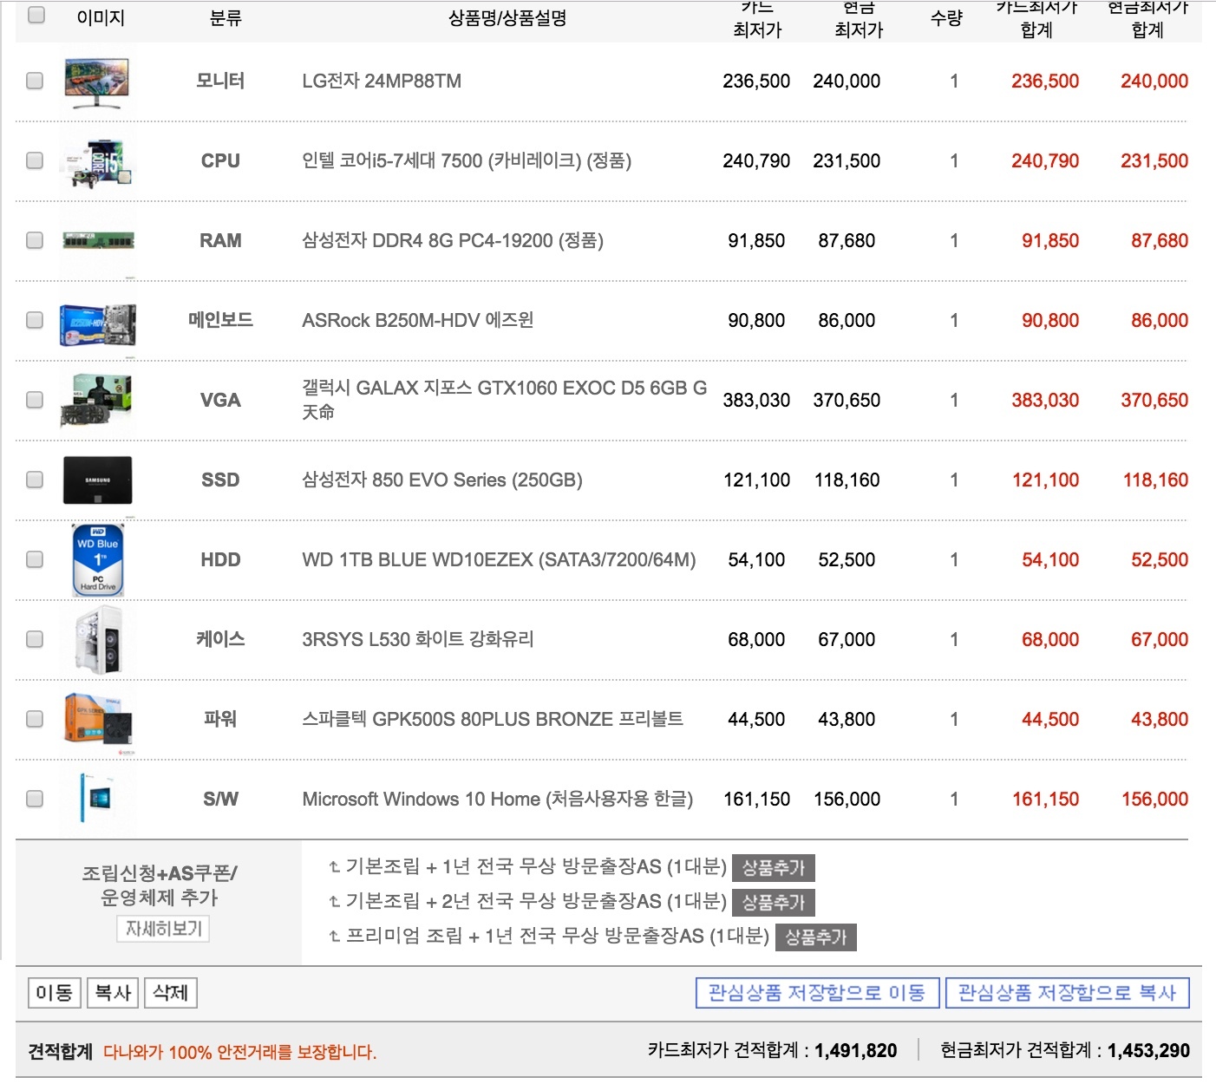
Task: View the Samsung DDR4 RAM thumbnail
Action: (98, 240)
